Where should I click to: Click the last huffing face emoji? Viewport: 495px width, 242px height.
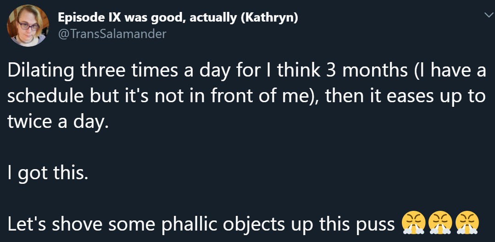467,223
